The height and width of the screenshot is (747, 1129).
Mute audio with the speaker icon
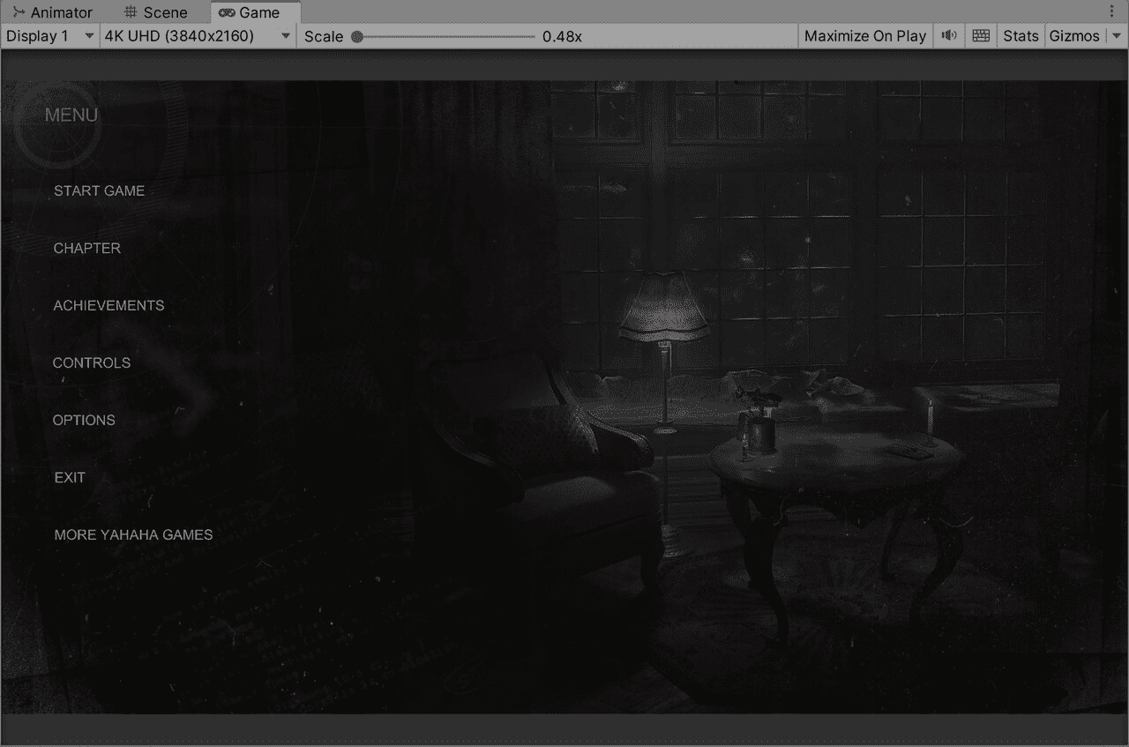pos(949,36)
